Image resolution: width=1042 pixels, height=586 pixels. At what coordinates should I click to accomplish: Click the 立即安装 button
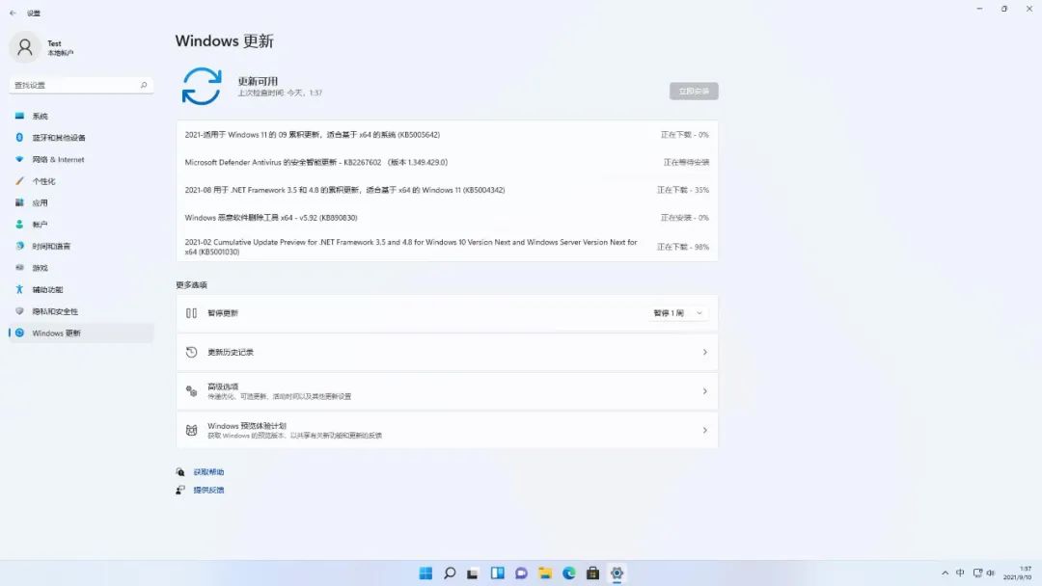tap(694, 91)
